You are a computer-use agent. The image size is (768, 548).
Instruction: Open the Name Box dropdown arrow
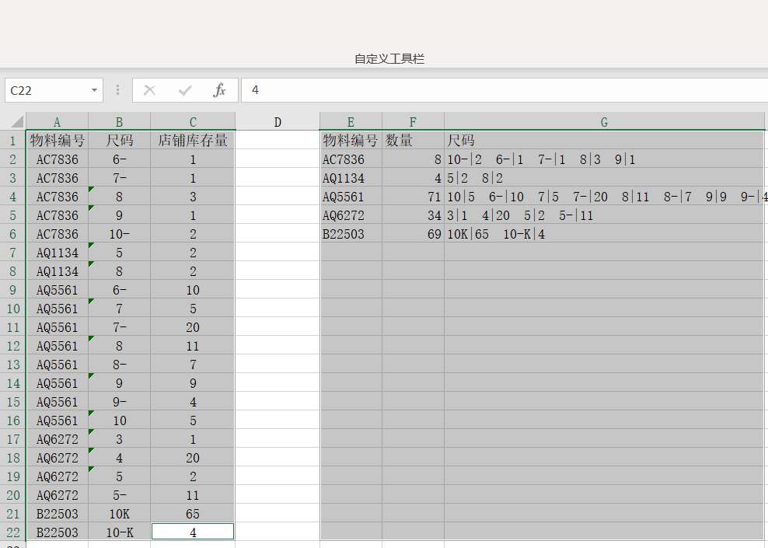(94, 90)
